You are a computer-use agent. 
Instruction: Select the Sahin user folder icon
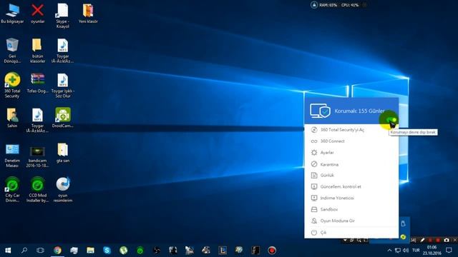click(x=12, y=118)
